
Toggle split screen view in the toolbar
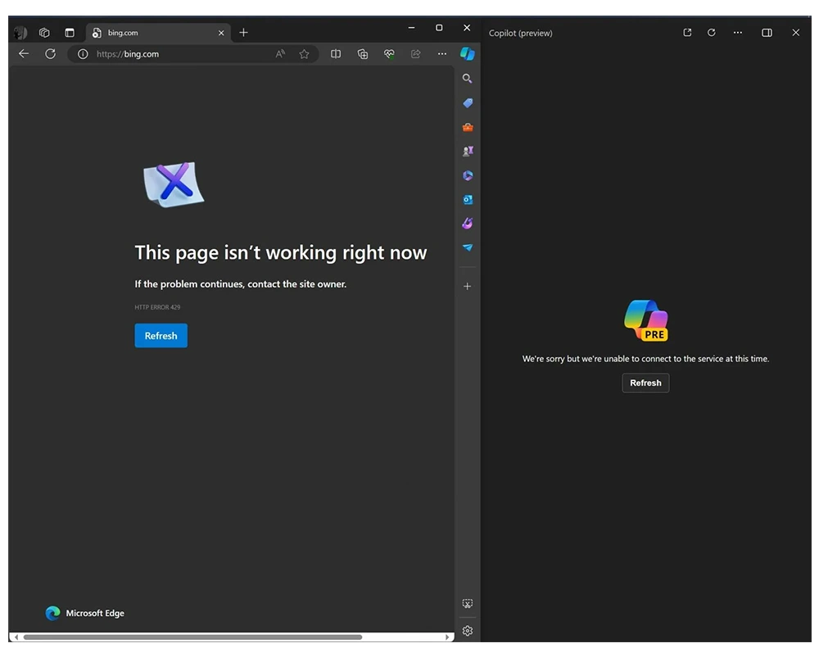(x=336, y=54)
